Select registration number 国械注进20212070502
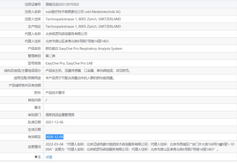 [62, 4]
